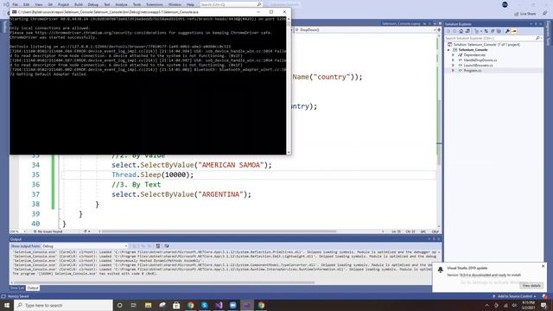Open the Debug menu
The height and width of the screenshot is (311, 553).
click(93, 4)
